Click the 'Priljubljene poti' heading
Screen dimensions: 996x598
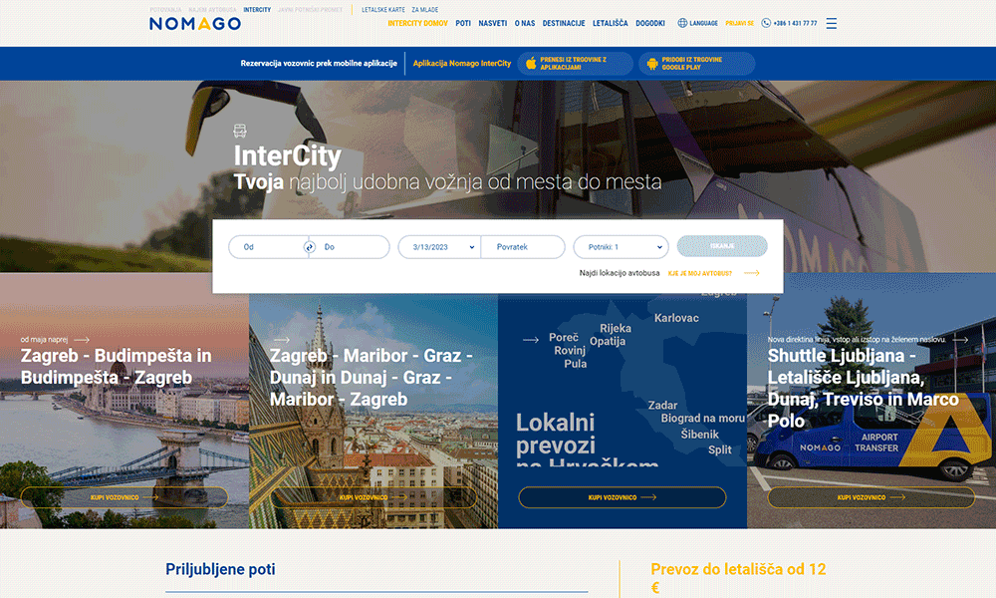[220, 569]
